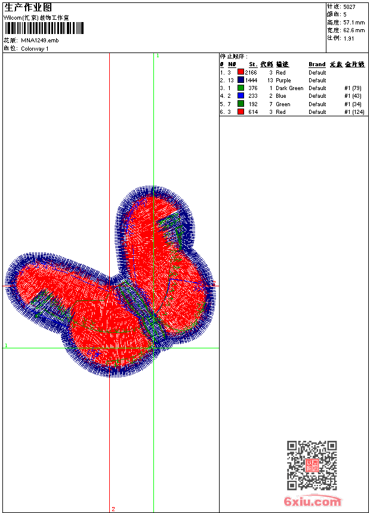Select the Purple description in stop row 2
The width and height of the screenshot is (370, 513).
pyautogui.click(x=283, y=80)
